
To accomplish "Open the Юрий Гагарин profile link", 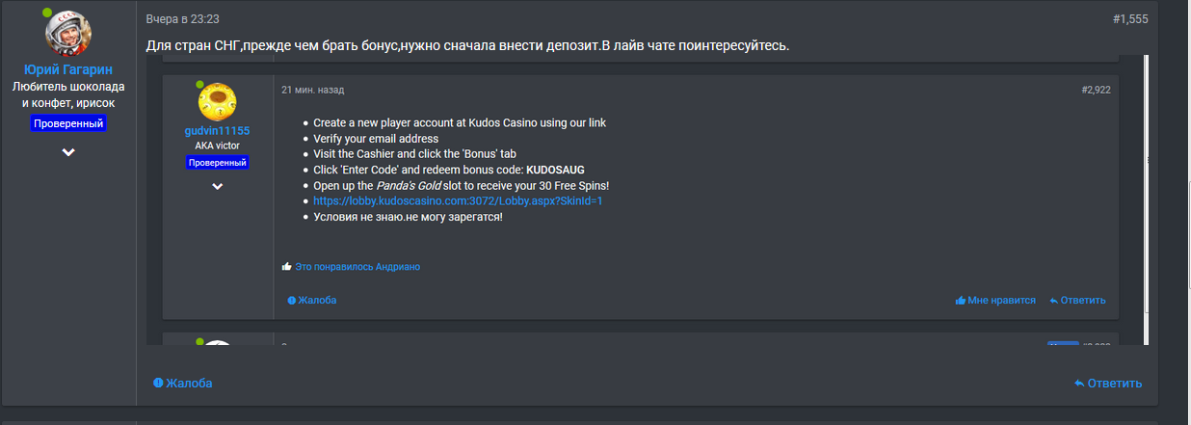I will (x=68, y=69).
